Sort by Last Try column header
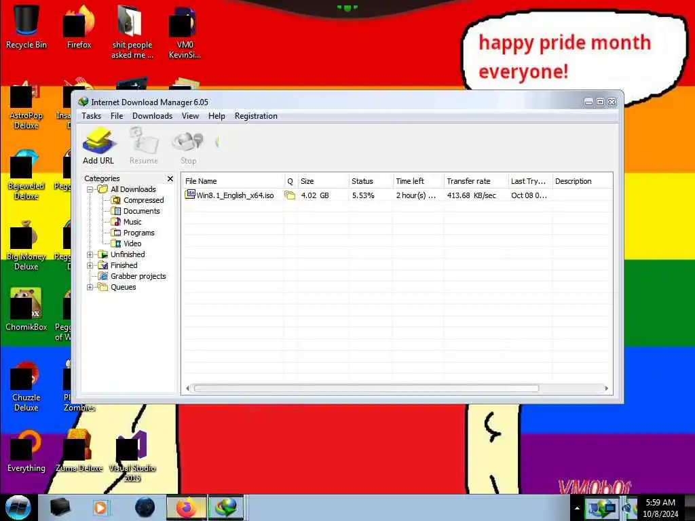The height and width of the screenshot is (521, 695). pyautogui.click(x=530, y=181)
